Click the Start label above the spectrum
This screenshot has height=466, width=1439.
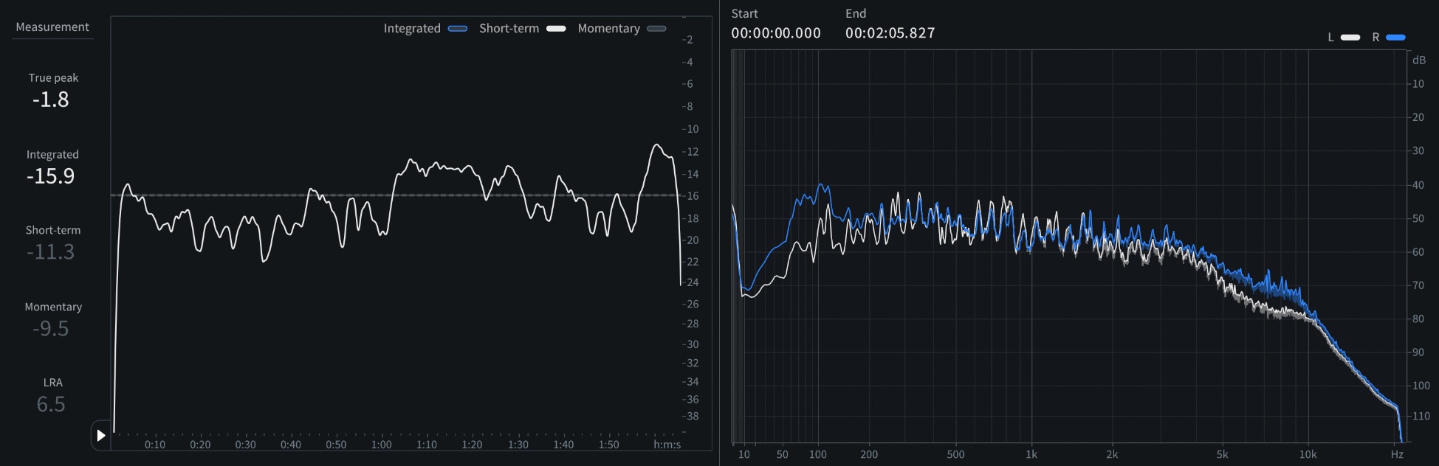[x=744, y=14]
